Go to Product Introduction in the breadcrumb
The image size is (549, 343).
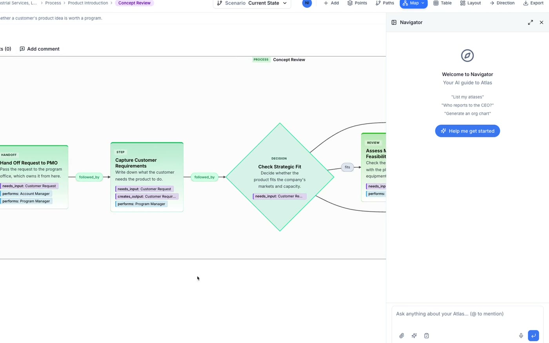pyautogui.click(x=88, y=3)
